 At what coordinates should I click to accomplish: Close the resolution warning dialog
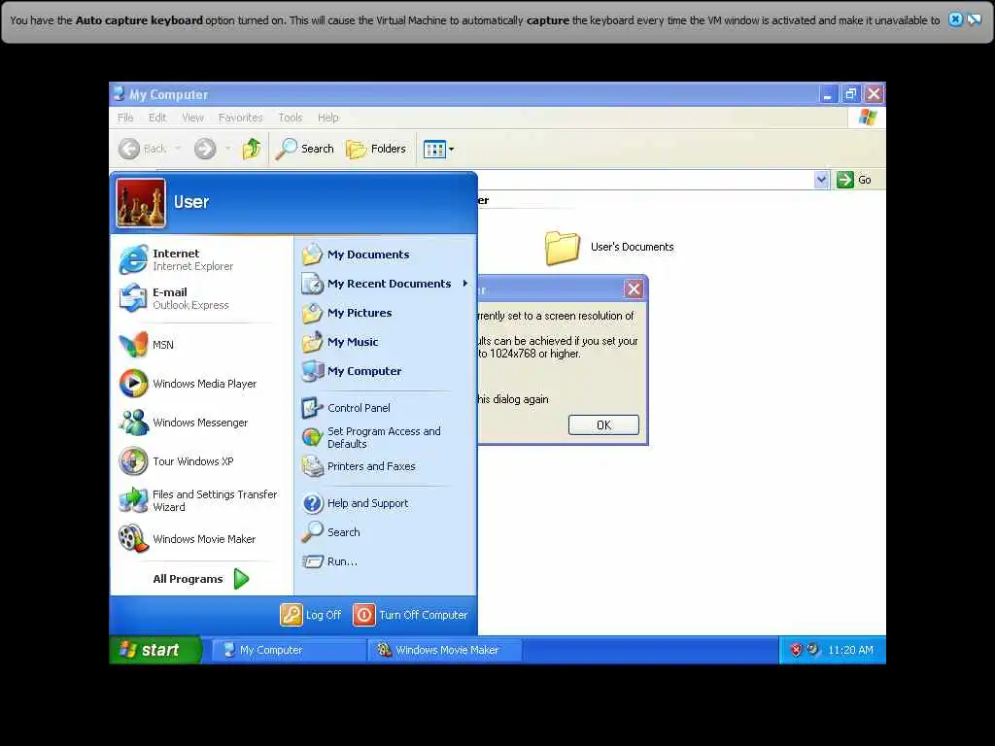(634, 289)
